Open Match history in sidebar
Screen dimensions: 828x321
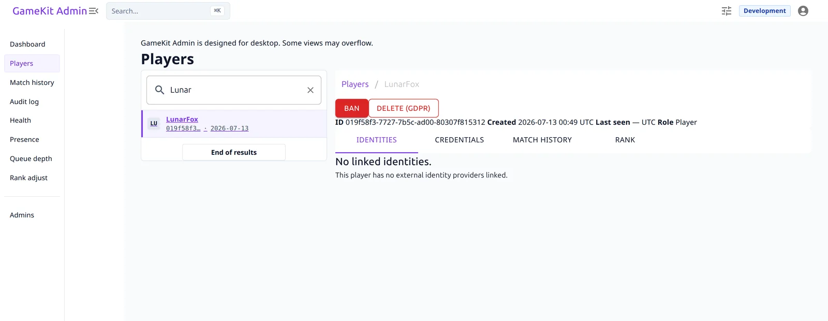coord(32,82)
